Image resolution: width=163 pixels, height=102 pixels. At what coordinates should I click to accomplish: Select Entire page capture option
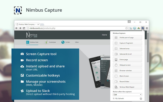[127, 59]
